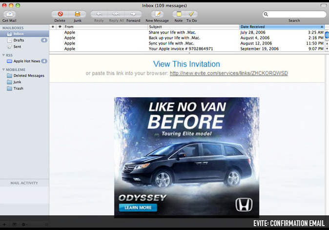Click the toolbar toggle pill in title bar
329x230 pixels.
point(323,5)
